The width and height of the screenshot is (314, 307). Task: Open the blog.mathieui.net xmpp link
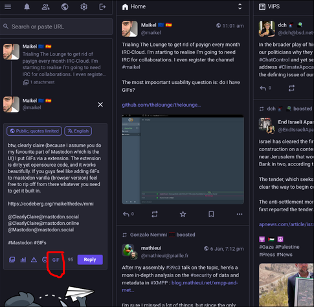pyautogui.click(x=179, y=286)
